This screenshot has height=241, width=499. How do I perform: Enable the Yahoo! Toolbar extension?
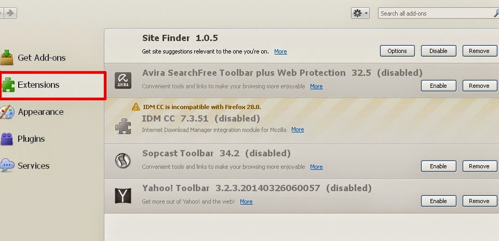pyautogui.click(x=438, y=201)
